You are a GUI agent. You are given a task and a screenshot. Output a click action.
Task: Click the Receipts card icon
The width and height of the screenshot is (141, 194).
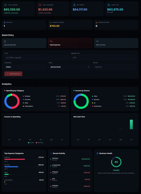pyautogui.click(x=5, y=23)
